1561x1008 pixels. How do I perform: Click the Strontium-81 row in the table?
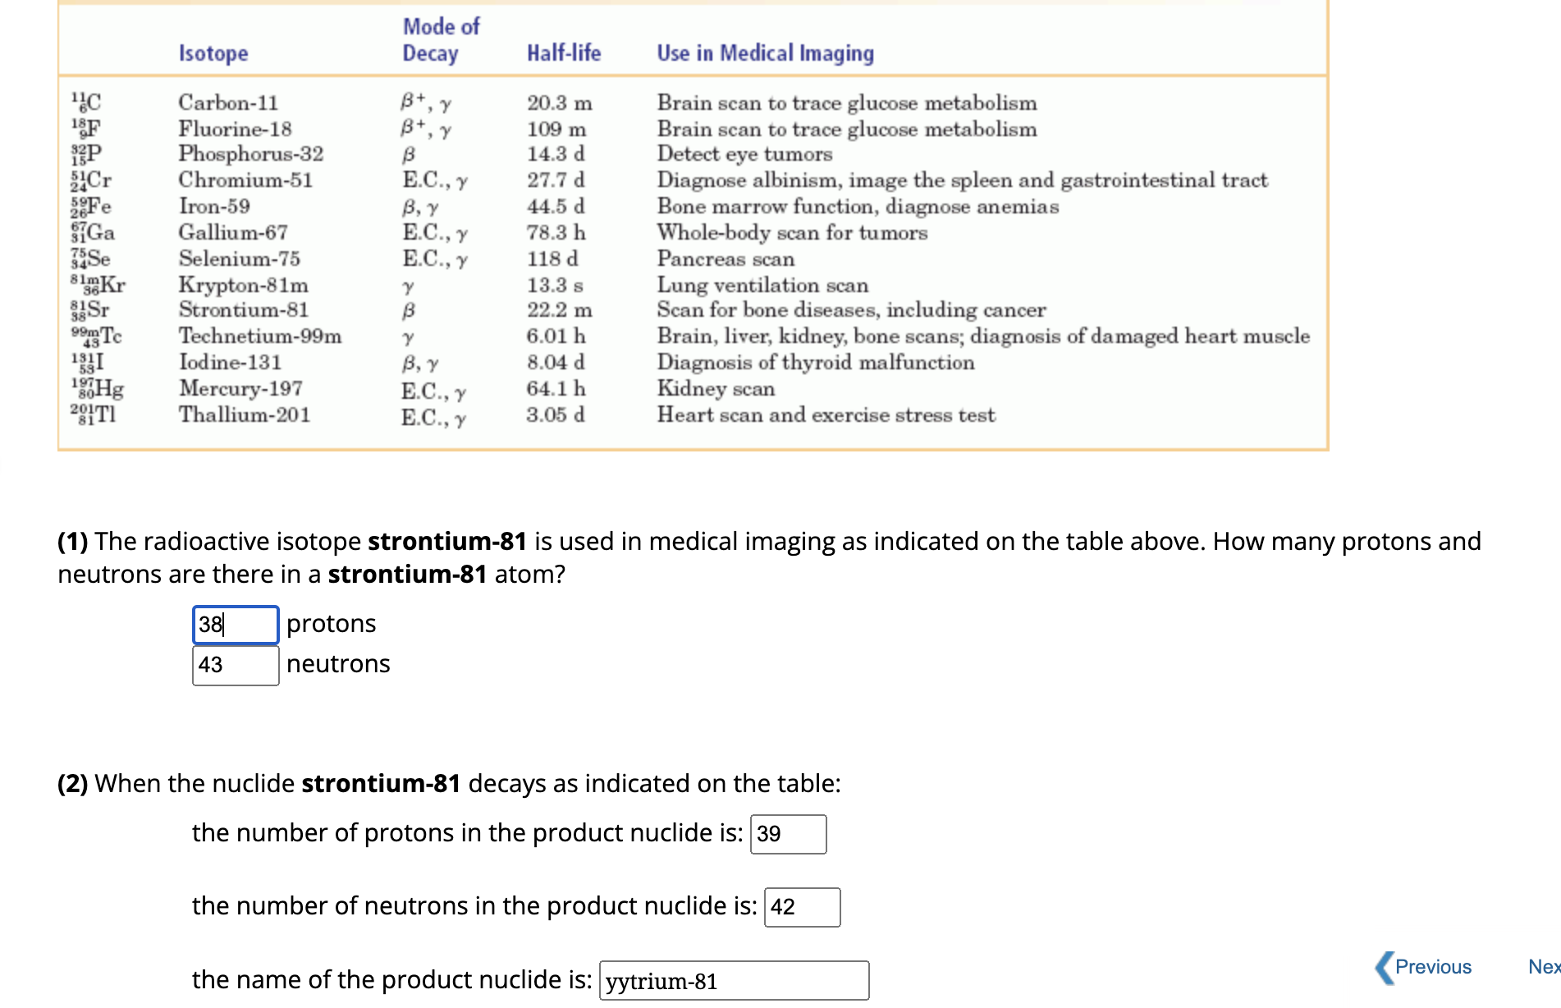(244, 310)
